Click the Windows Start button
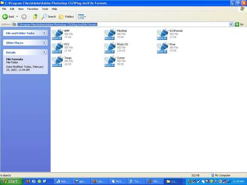Viewport: 247px width, 185px height. (x=11, y=181)
